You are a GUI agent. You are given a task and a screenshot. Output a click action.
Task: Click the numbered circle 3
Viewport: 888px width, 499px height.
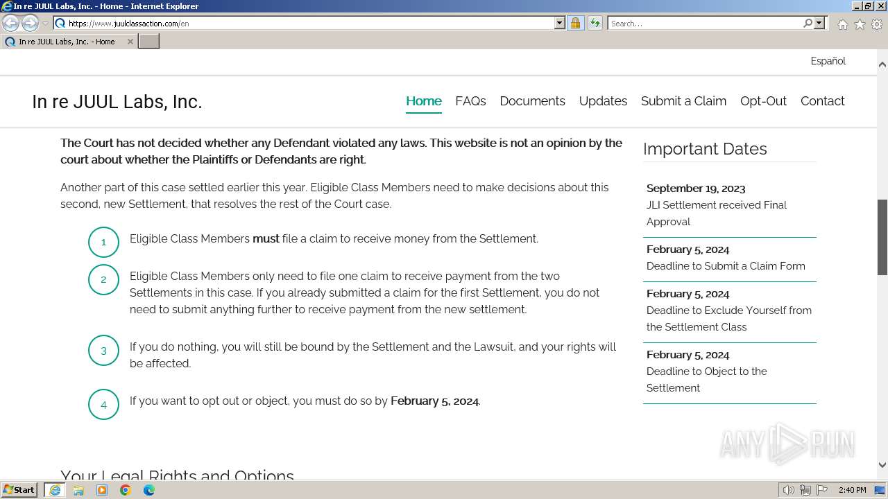tap(103, 350)
